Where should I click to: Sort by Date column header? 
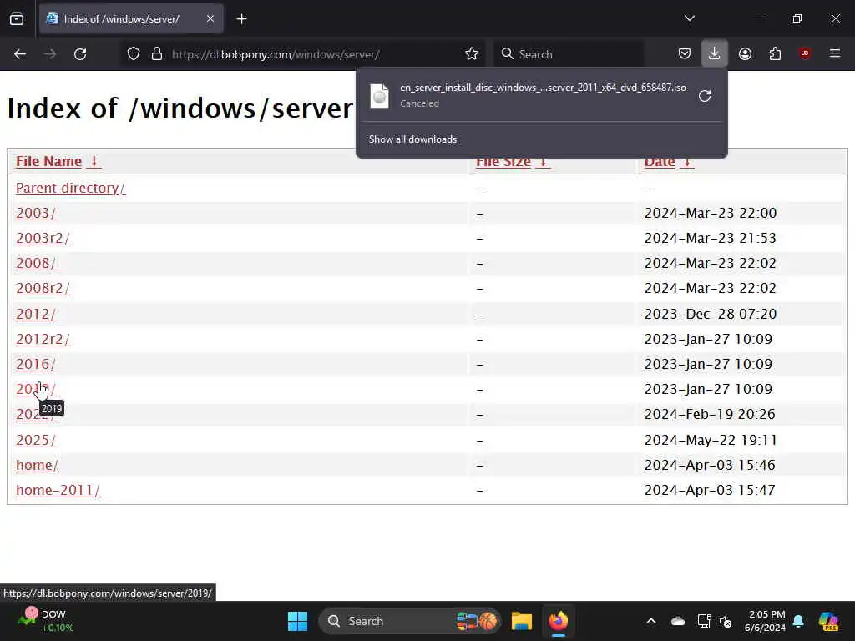click(x=660, y=163)
